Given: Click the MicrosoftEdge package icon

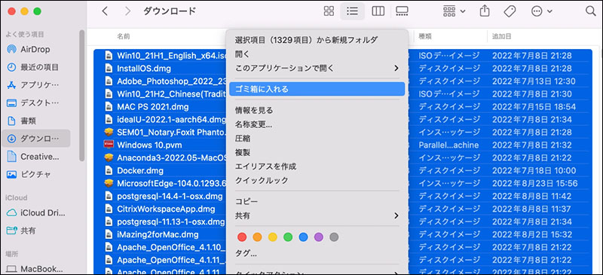Looking at the screenshot, I should coord(109,183).
